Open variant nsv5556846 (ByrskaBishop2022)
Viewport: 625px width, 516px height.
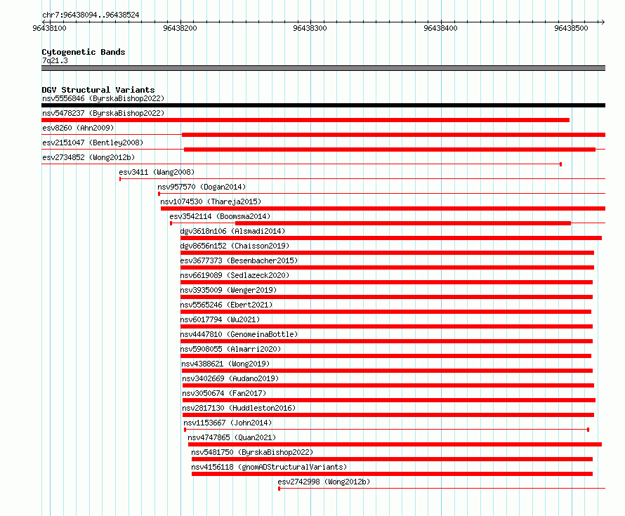(103, 98)
